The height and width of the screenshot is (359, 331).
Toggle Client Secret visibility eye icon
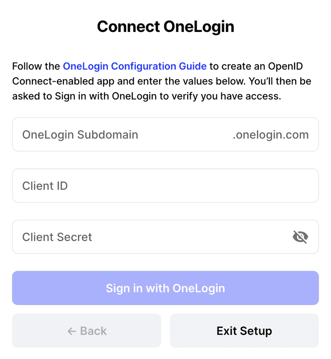coord(300,237)
